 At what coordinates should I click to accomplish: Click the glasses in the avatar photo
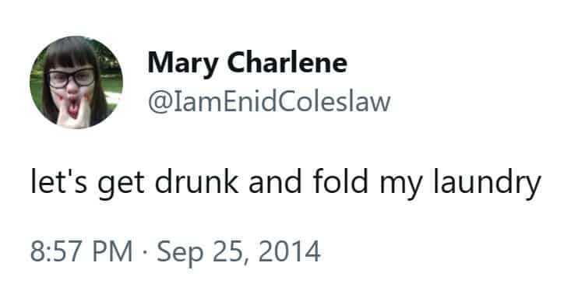(72, 78)
